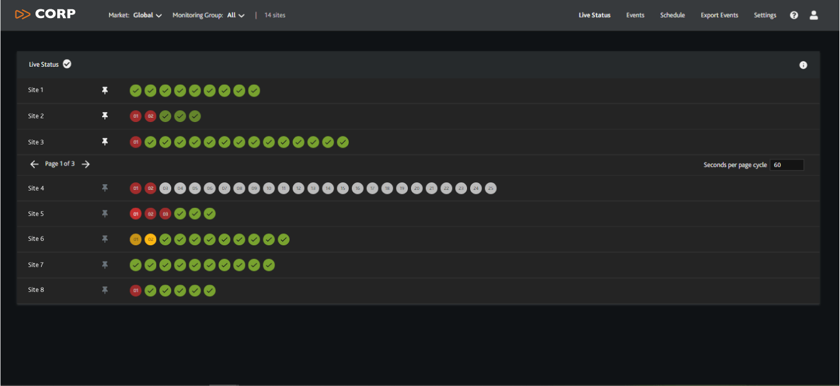Viewport: 840px width, 386px height.
Task: Click the Site 6 row label
Action: pos(36,238)
